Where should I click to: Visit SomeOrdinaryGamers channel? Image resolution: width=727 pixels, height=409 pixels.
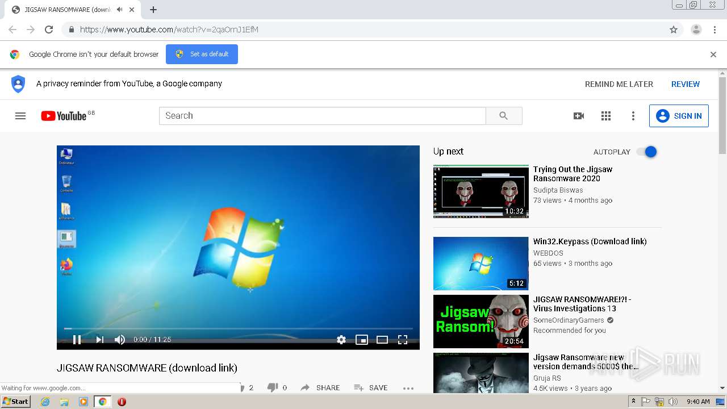(x=567, y=320)
